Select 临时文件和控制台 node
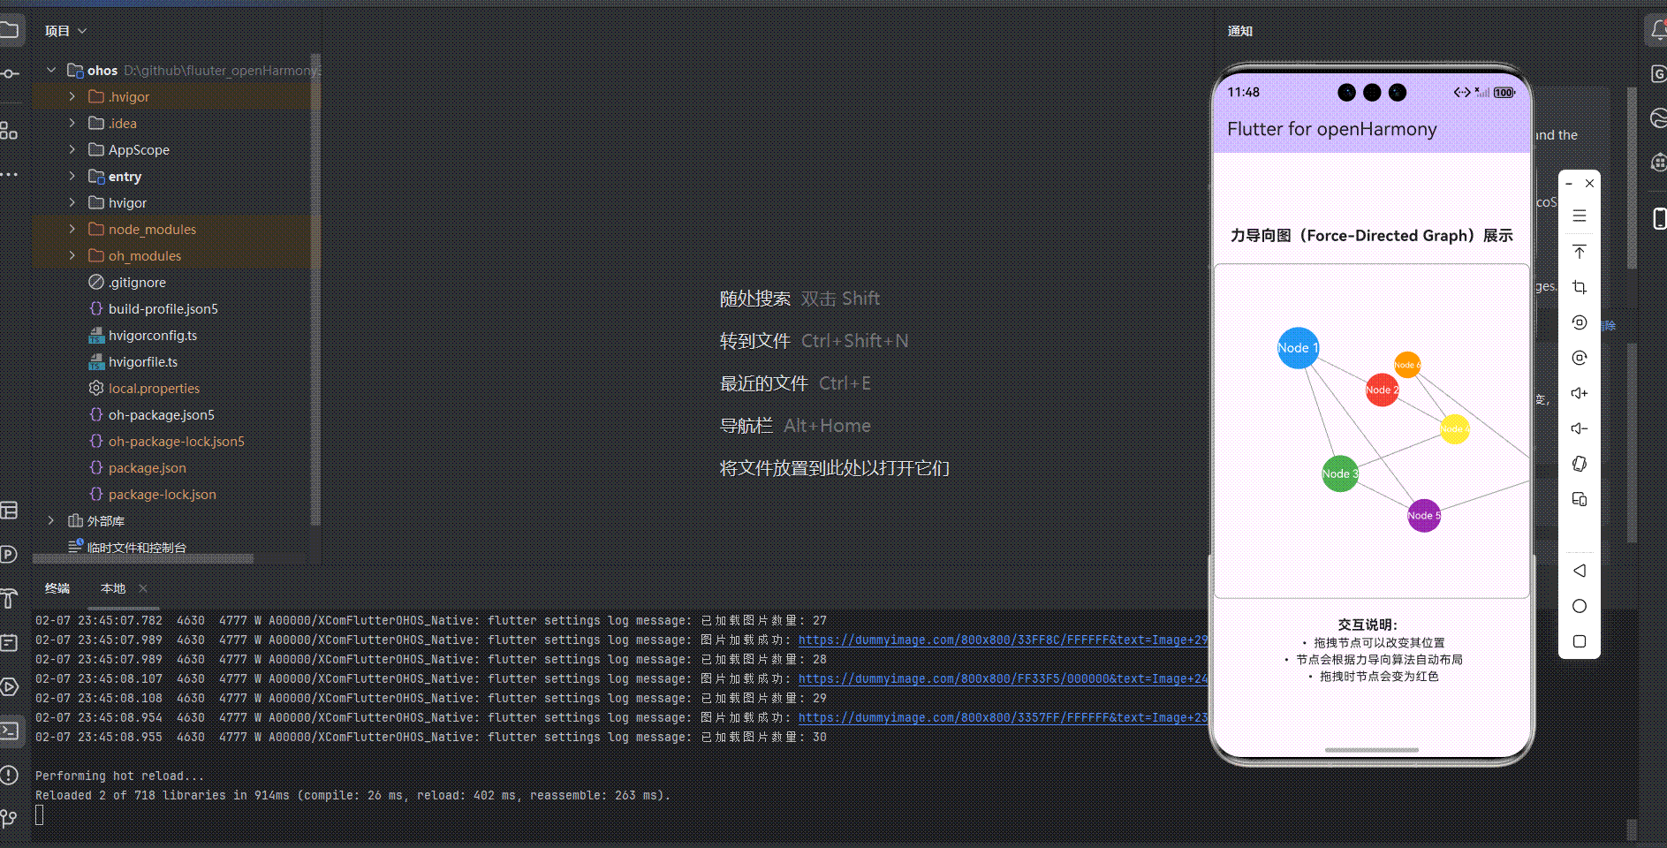Screen dimensions: 1667x848 136,547
